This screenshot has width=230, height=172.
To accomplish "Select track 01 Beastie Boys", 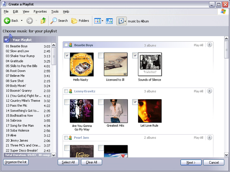I will (x=28, y=46).
